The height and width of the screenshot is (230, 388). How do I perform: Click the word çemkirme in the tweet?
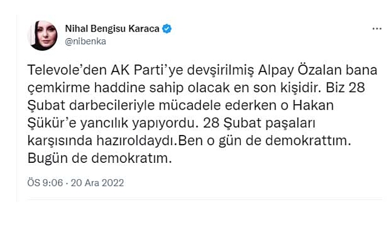(59, 88)
